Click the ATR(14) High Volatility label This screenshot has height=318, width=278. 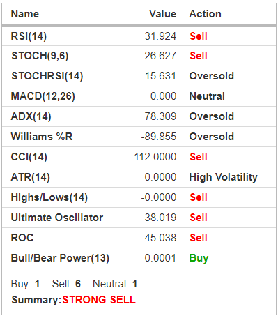224,177
